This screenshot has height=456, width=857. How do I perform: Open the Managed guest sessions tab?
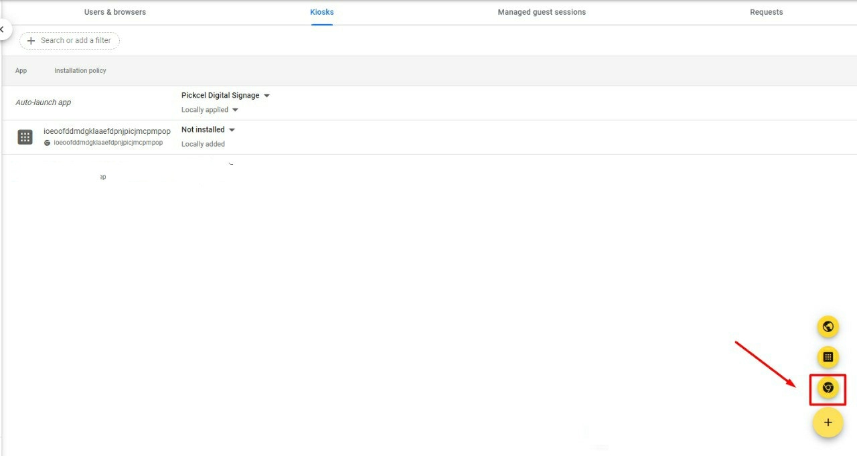(x=541, y=11)
